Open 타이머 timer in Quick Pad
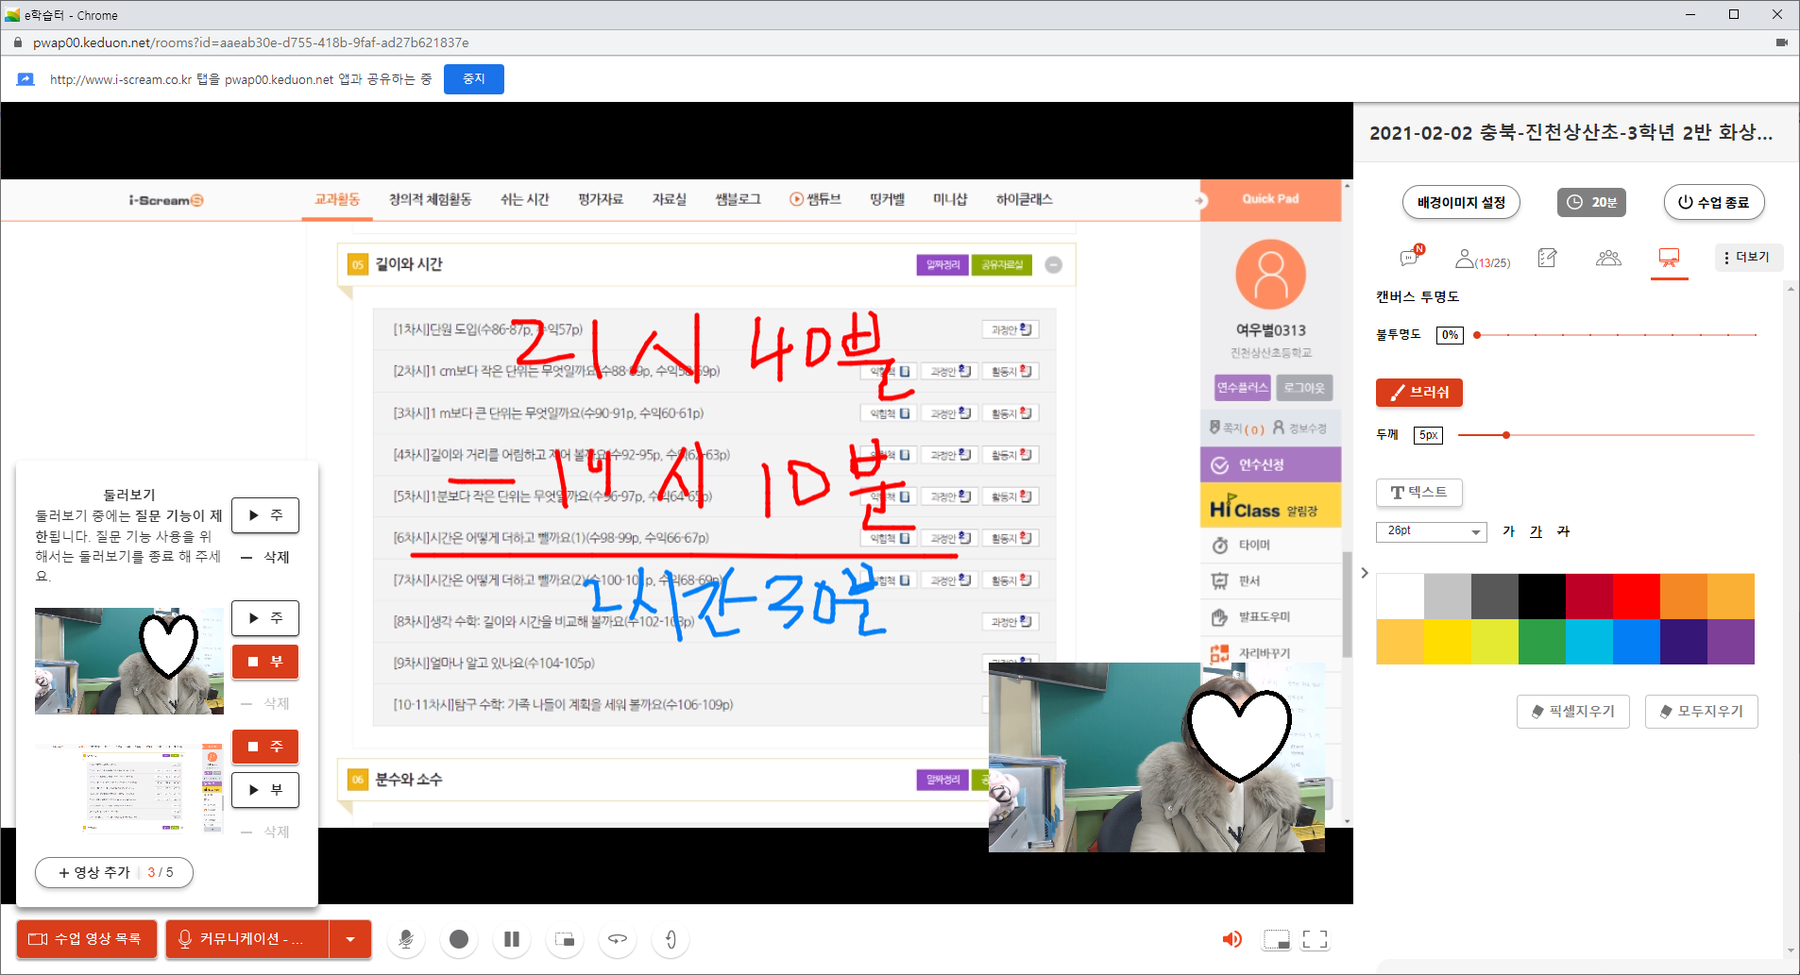This screenshot has height=975, width=1800. pos(1270,545)
